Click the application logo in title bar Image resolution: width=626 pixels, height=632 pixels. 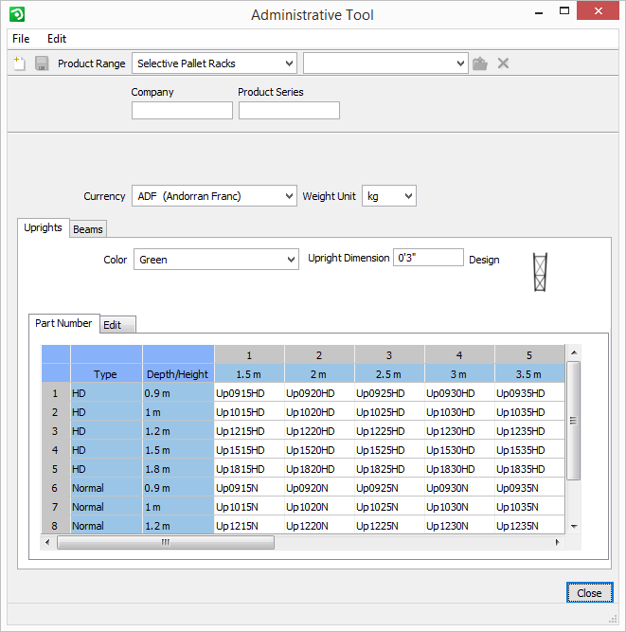coord(16,14)
